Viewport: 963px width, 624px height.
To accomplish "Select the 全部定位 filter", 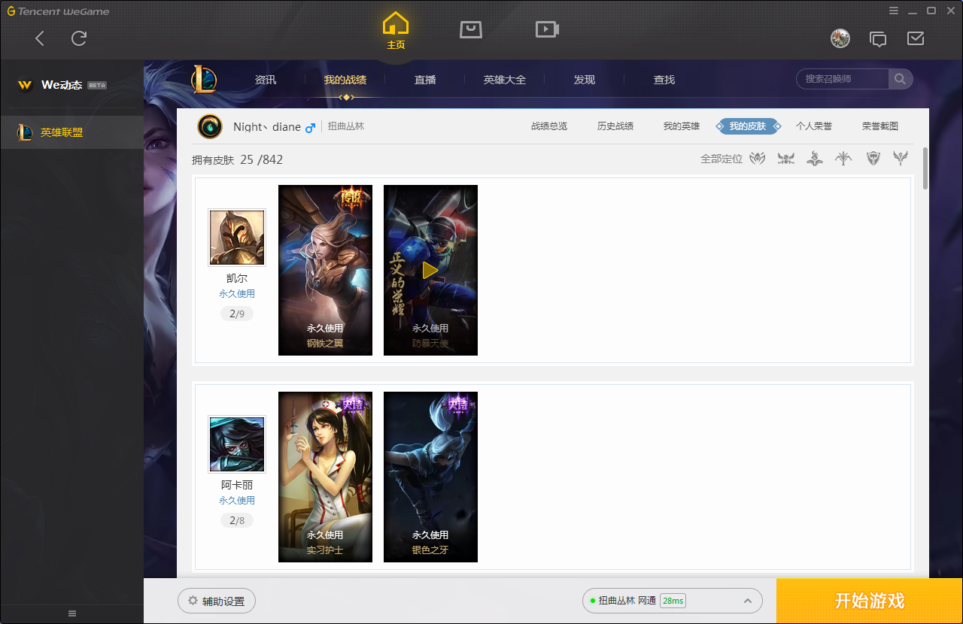I will click(x=721, y=159).
